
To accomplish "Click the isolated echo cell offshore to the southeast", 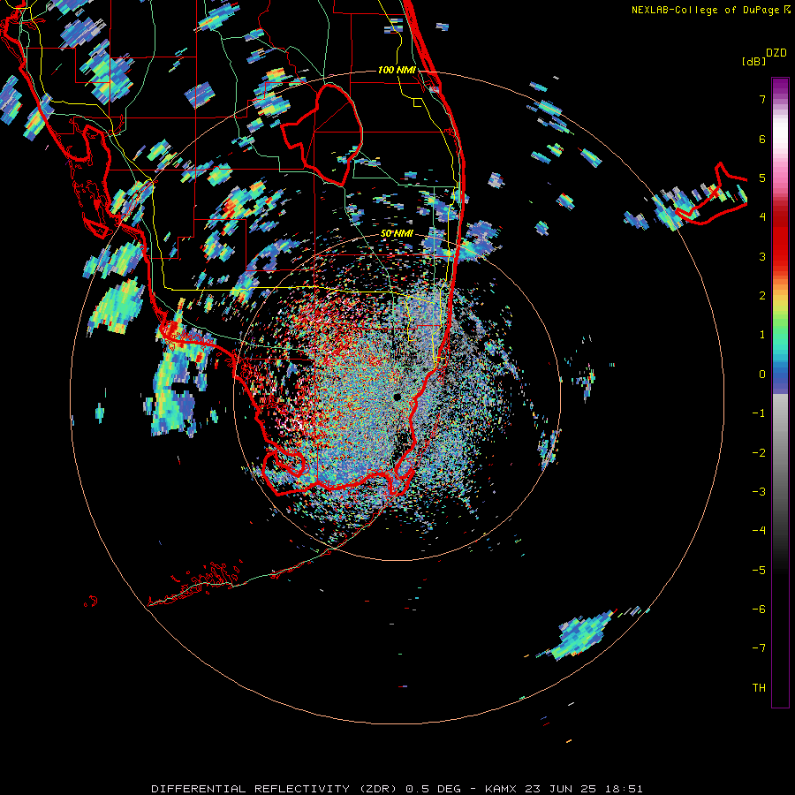I will point(583,636).
